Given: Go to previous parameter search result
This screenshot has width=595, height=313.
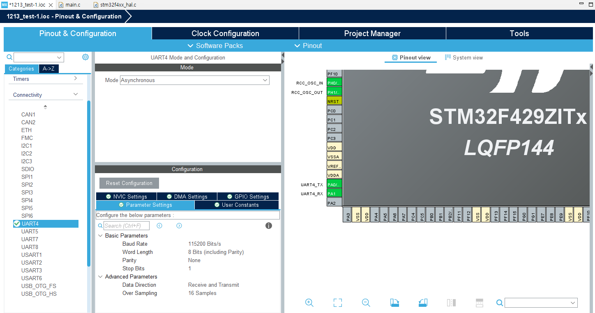Looking at the screenshot, I should [159, 226].
